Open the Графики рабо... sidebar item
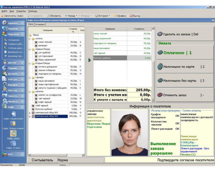 pos(14,44)
